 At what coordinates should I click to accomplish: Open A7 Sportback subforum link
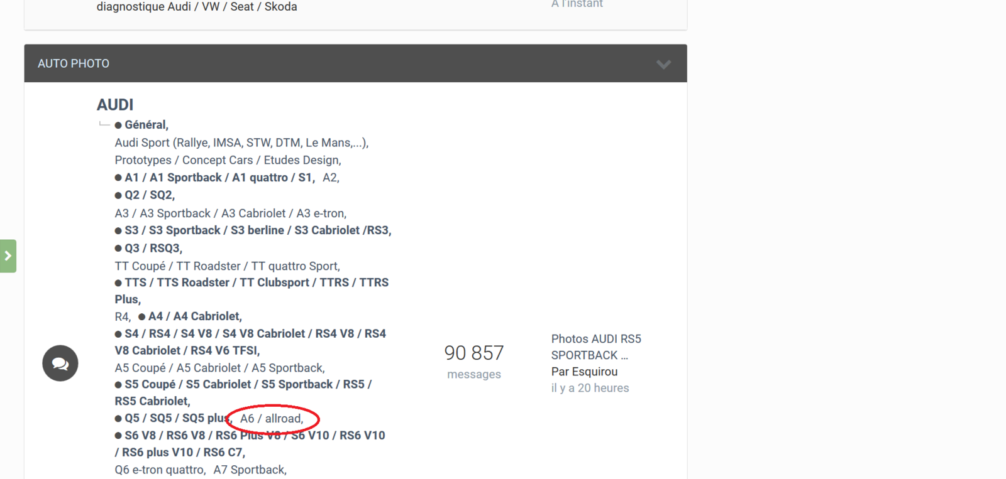tap(250, 470)
